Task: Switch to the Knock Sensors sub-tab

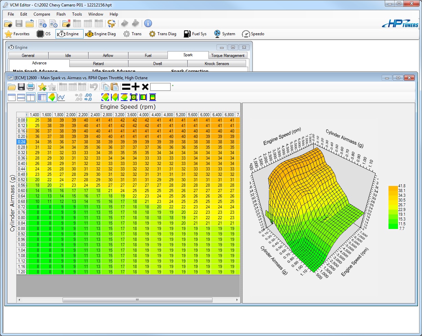Action: coord(217,64)
